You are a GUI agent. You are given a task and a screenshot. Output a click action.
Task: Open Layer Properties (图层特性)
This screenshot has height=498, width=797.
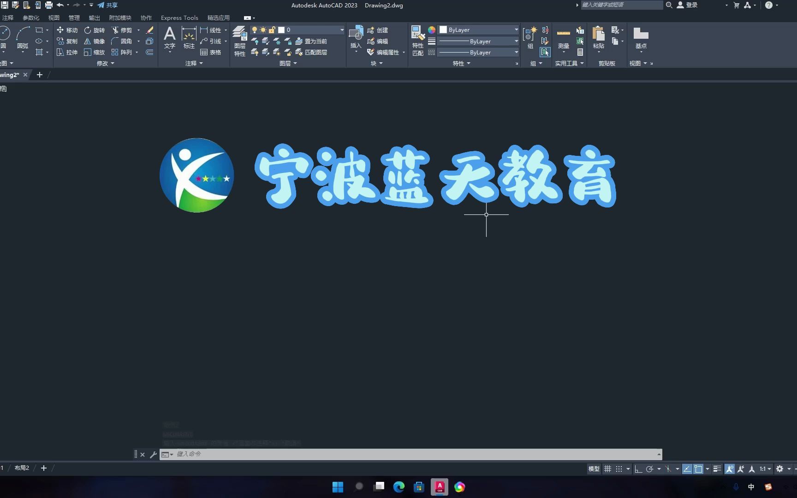tap(240, 41)
